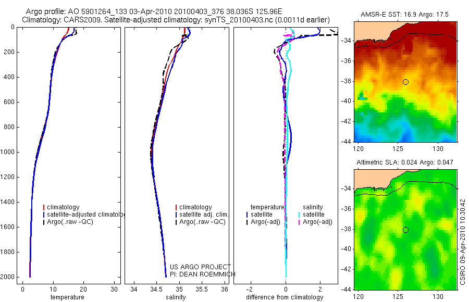Click the 'US ARGO PROJECT' text
This screenshot has width=469, height=302.
(x=200, y=267)
